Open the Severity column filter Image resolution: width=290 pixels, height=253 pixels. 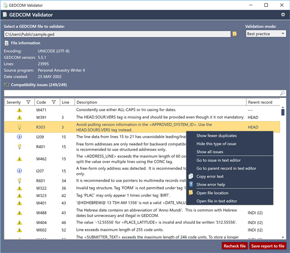click(29, 102)
